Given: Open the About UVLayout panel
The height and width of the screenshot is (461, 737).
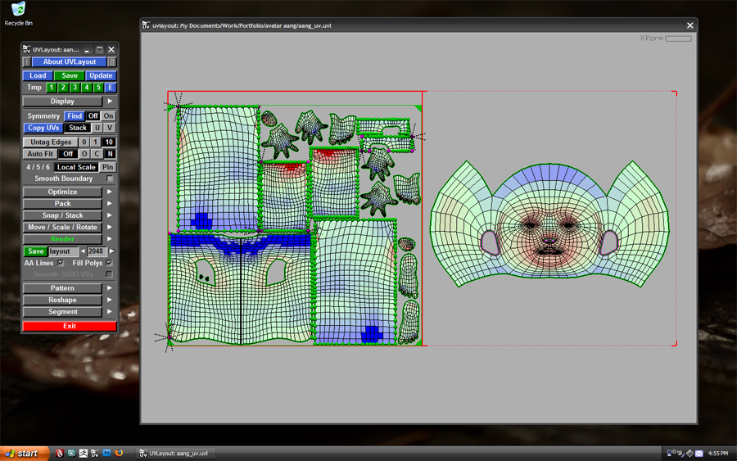Looking at the screenshot, I should click(x=70, y=61).
